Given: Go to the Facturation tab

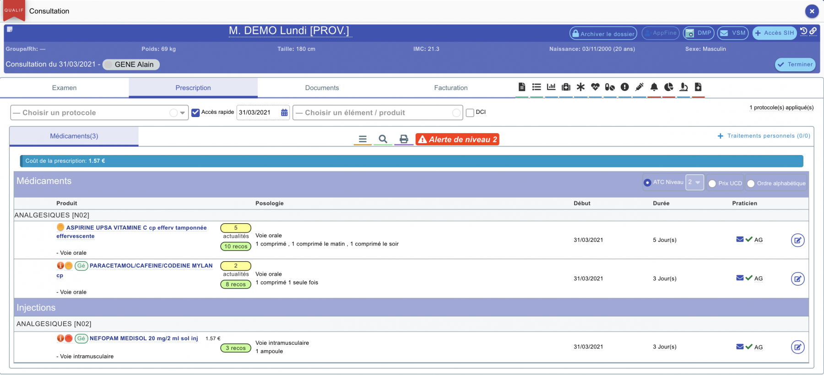Looking at the screenshot, I should point(450,88).
